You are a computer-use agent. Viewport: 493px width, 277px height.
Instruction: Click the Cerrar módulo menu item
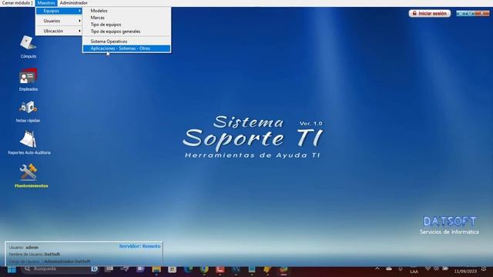(17, 3)
